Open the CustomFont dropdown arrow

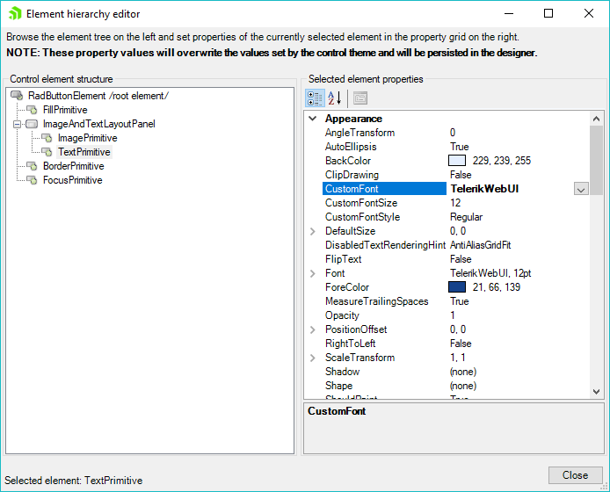581,190
